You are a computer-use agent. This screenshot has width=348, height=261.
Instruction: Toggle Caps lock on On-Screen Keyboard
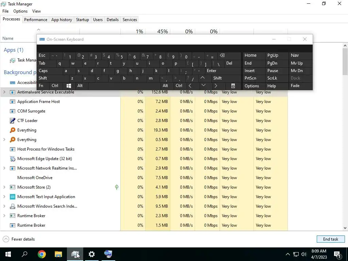(x=50, y=71)
